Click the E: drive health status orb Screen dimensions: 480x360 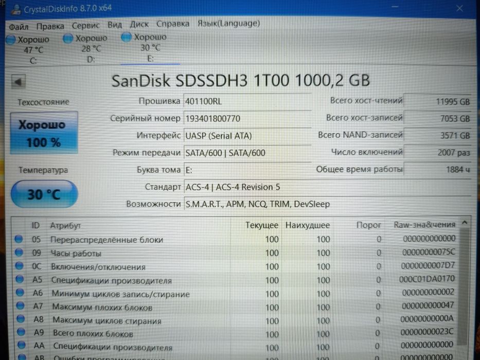pyautogui.click(x=126, y=38)
